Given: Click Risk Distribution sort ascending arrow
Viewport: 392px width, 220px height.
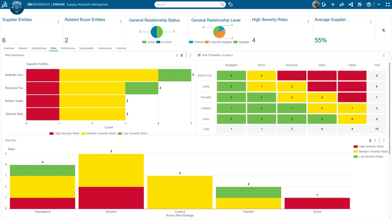Looking at the screenshot, I should click(177, 55).
